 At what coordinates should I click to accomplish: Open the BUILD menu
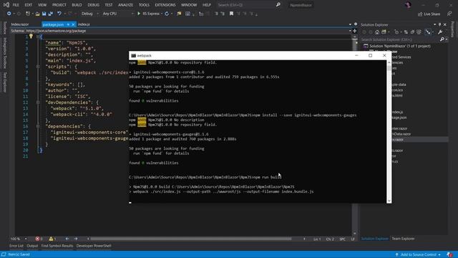pyautogui.click(x=77, y=5)
